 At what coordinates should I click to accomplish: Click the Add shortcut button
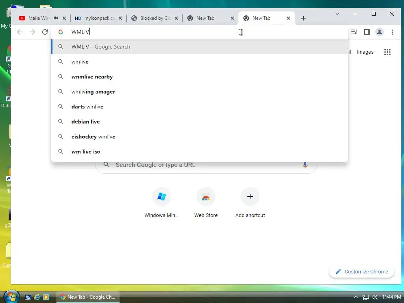click(250, 203)
